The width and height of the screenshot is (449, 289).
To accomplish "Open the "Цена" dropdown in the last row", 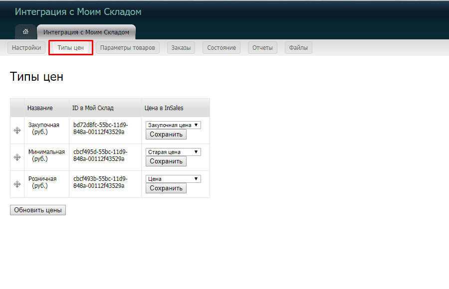I will [x=173, y=178].
